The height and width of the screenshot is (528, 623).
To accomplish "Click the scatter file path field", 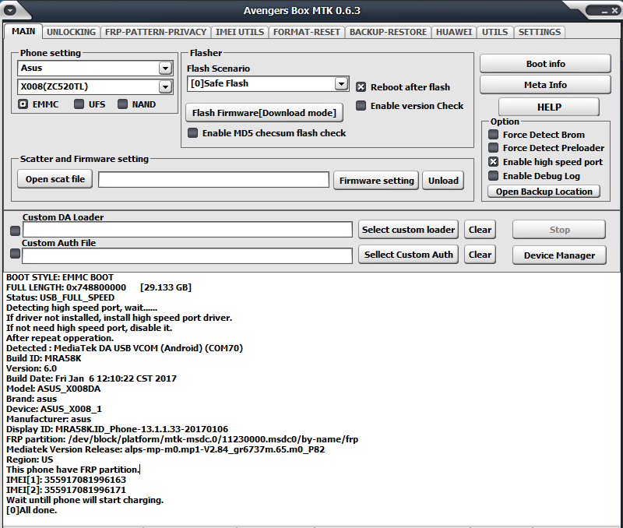I will [x=213, y=180].
